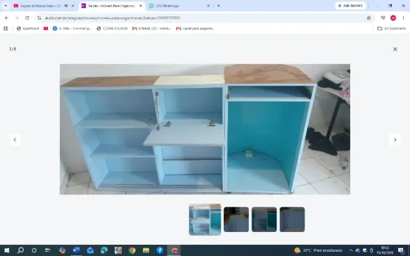Screen dimensions: 410x256
Task: Open the Entrada Gmail bookmark
Action: 152,29
